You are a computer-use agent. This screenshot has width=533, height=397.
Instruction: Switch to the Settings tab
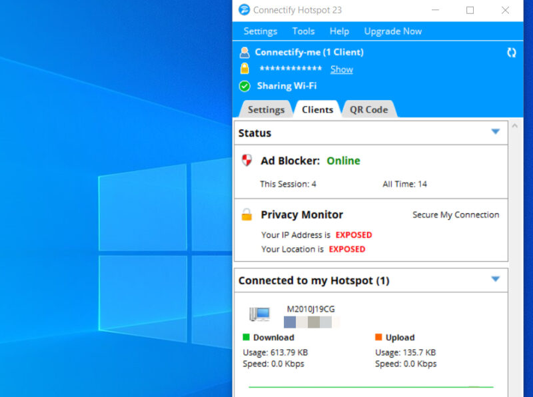click(x=266, y=109)
